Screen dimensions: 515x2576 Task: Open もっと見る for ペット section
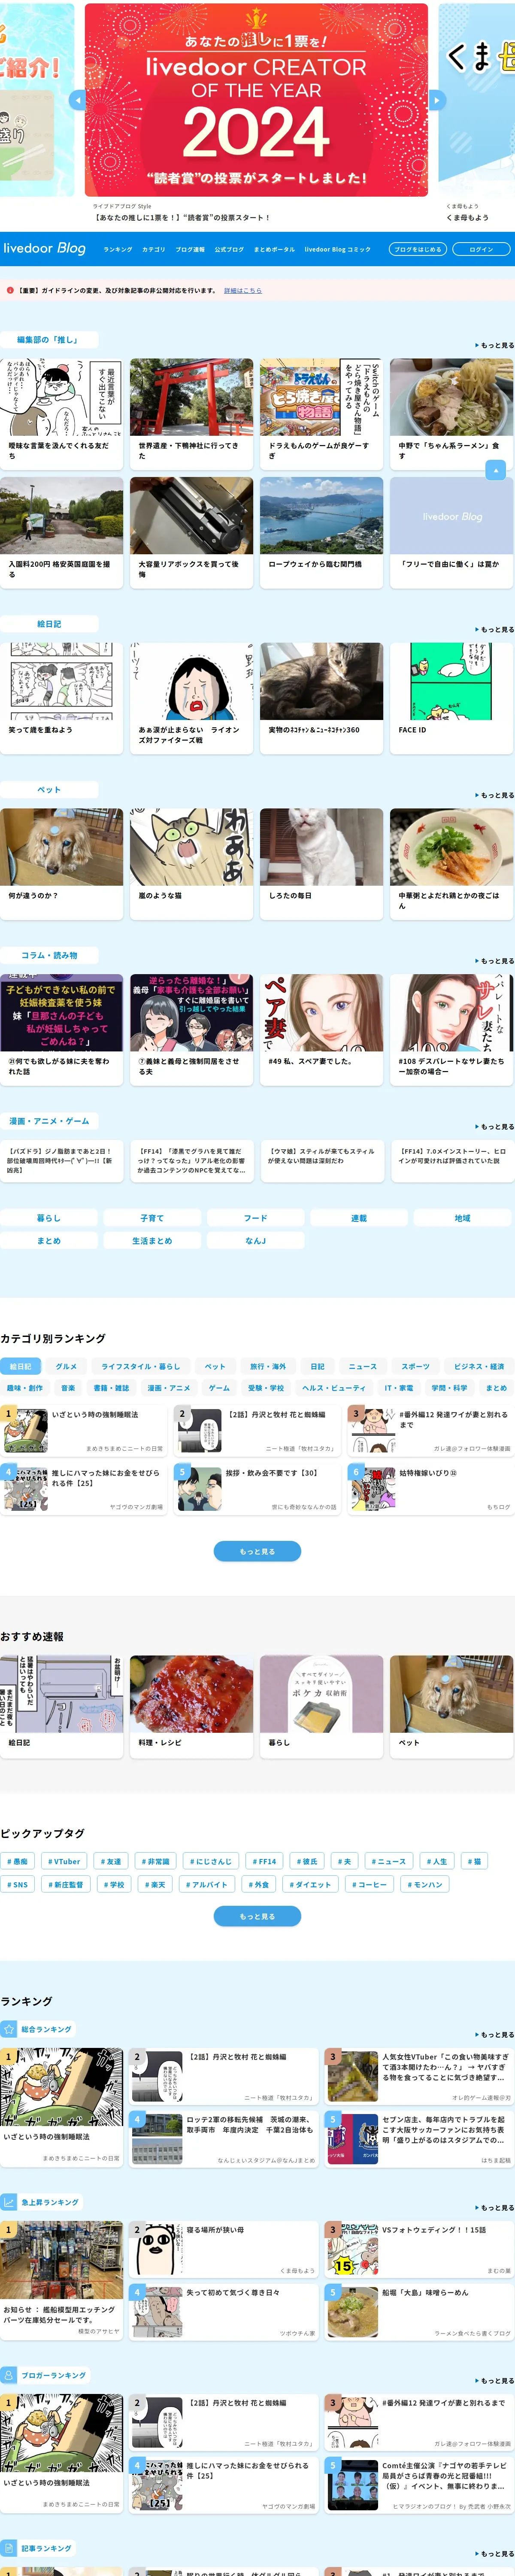point(495,795)
